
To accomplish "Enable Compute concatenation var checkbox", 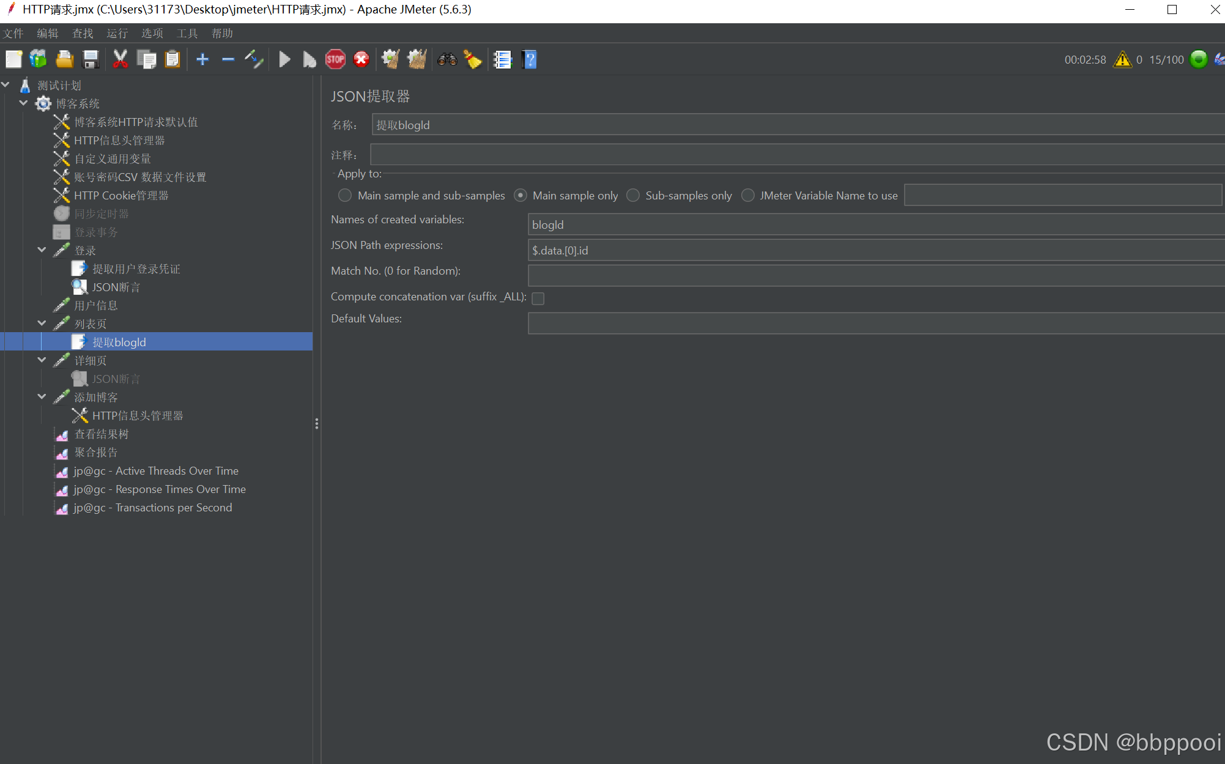I will click(538, 298).
